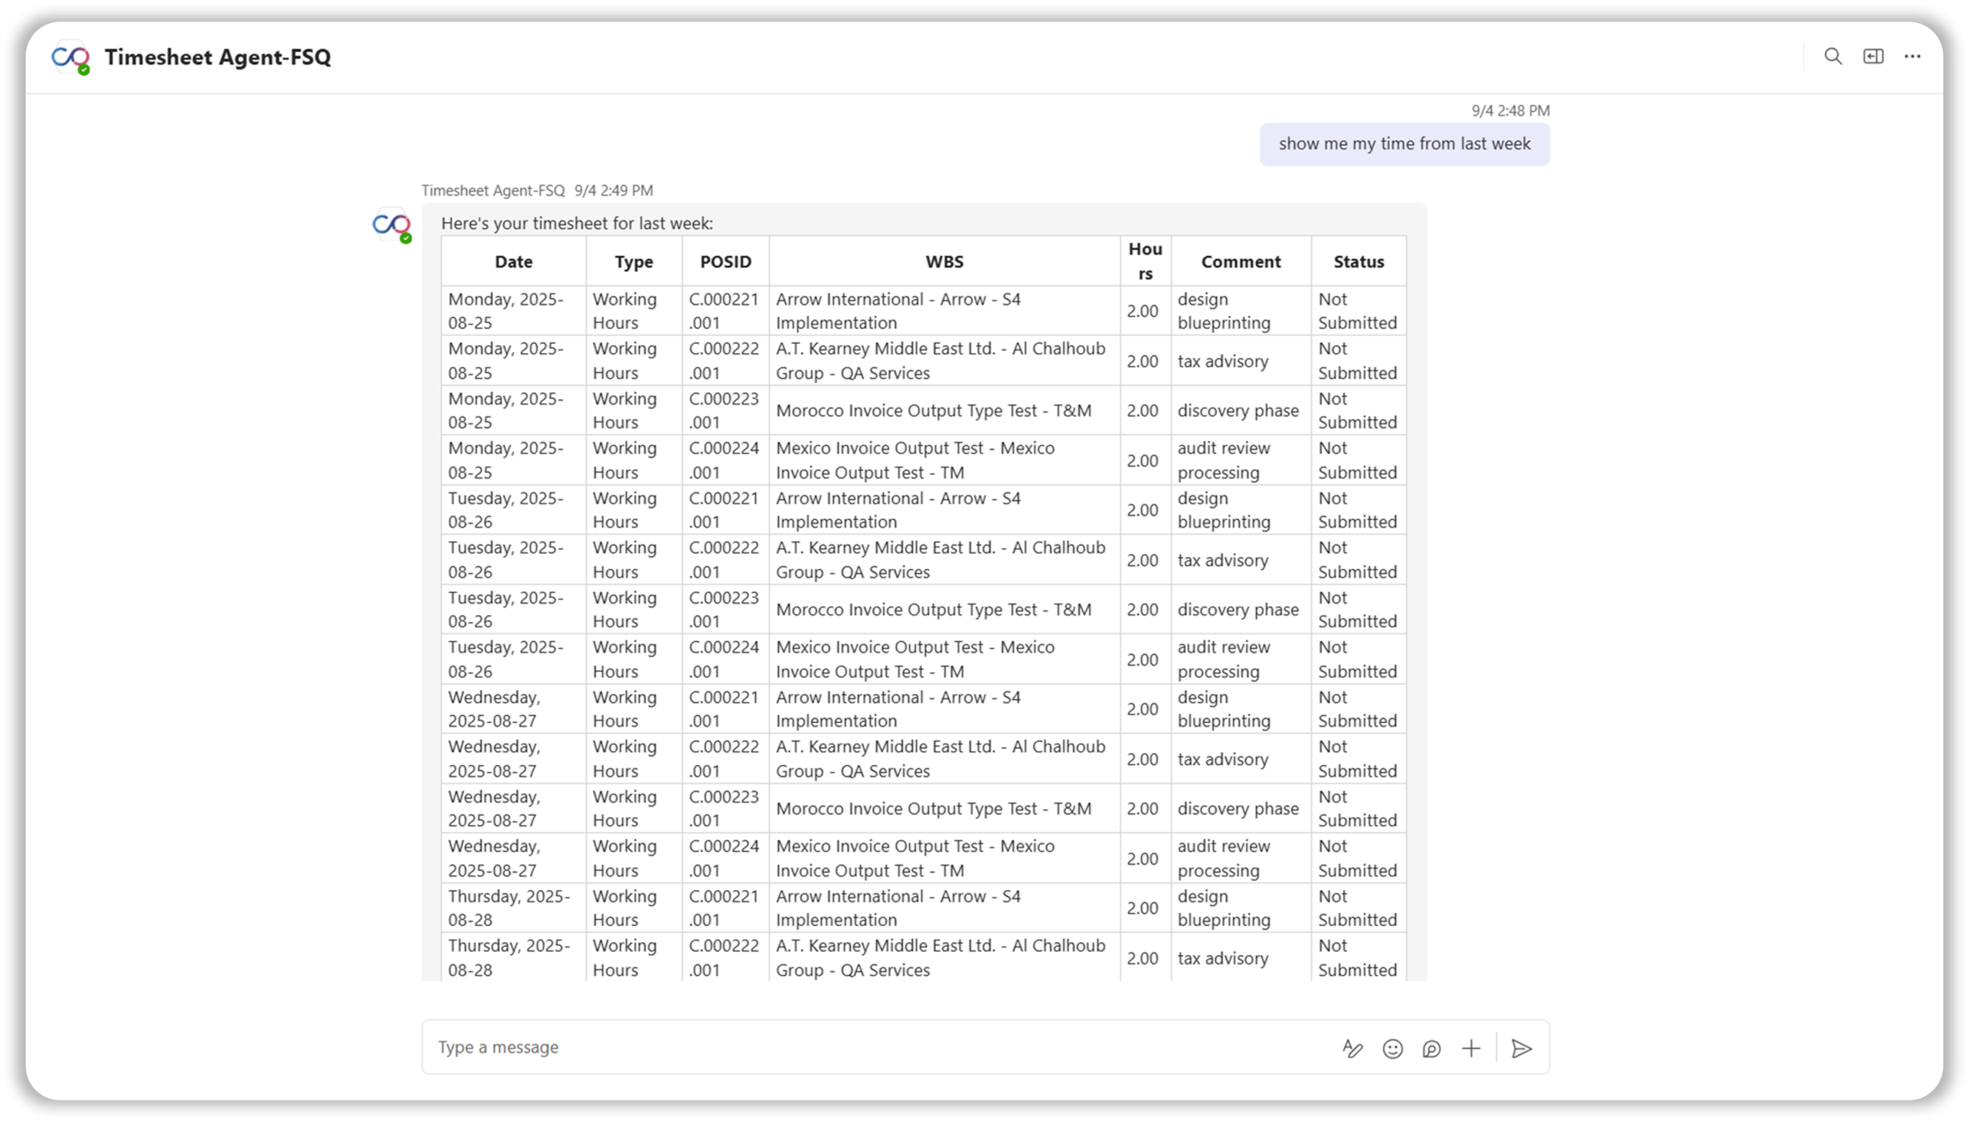
Task: Select Monday's Arrow International S4 Implementation cell
Action: tap(944, 311)
